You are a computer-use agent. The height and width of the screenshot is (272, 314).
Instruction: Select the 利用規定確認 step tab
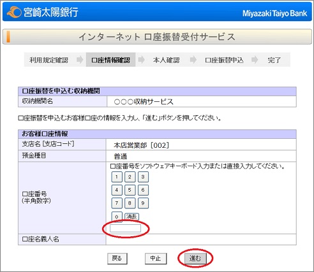49,60
